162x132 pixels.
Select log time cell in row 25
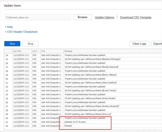(x=22, y=59)
